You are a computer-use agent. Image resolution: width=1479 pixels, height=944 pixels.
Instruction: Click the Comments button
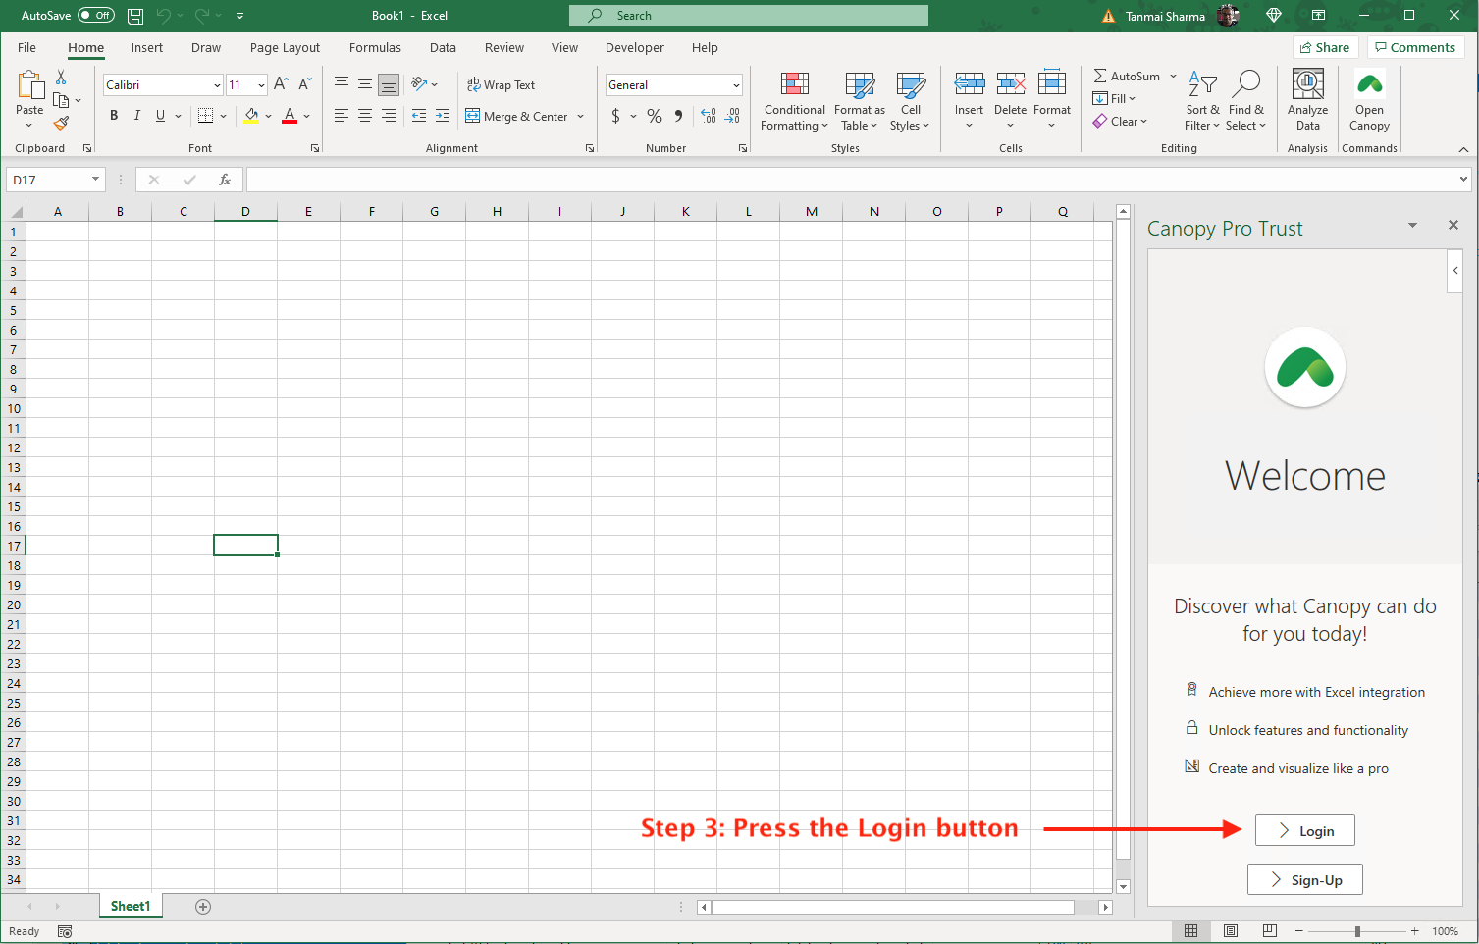click(1415, 47)
